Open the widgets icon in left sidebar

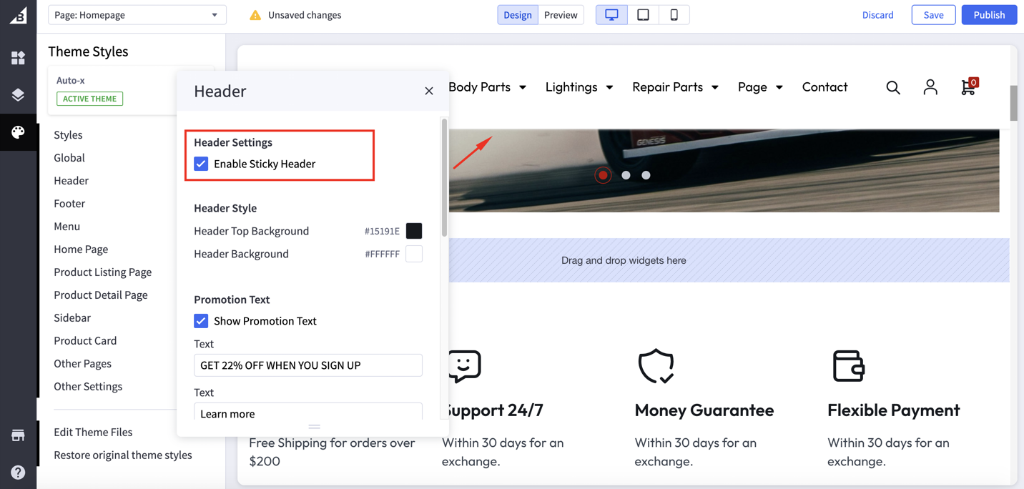click(18, 58)
